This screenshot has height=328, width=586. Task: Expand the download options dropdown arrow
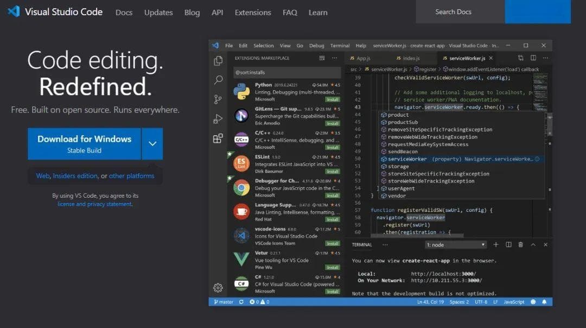pos(152,143)
